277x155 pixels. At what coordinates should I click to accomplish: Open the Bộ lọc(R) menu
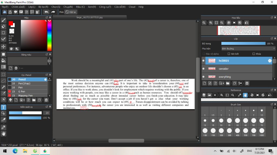pos(43,7)
